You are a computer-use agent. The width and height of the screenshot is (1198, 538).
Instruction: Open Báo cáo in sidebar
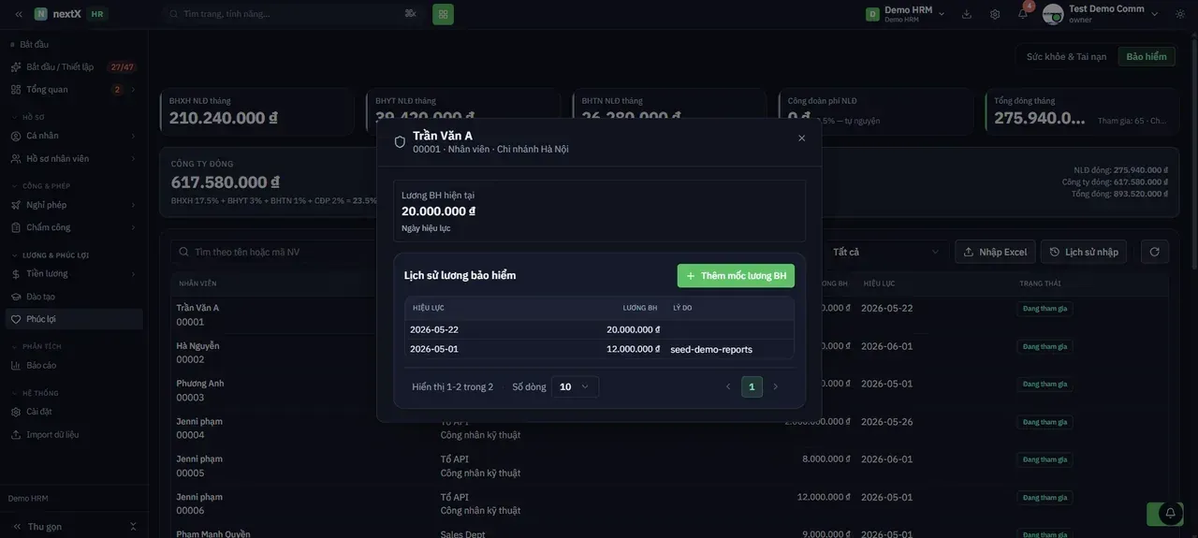pos(73,366)
